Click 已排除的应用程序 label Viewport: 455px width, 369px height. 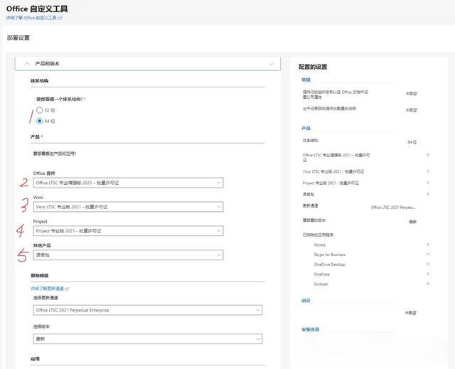click(x=318, y=235)
